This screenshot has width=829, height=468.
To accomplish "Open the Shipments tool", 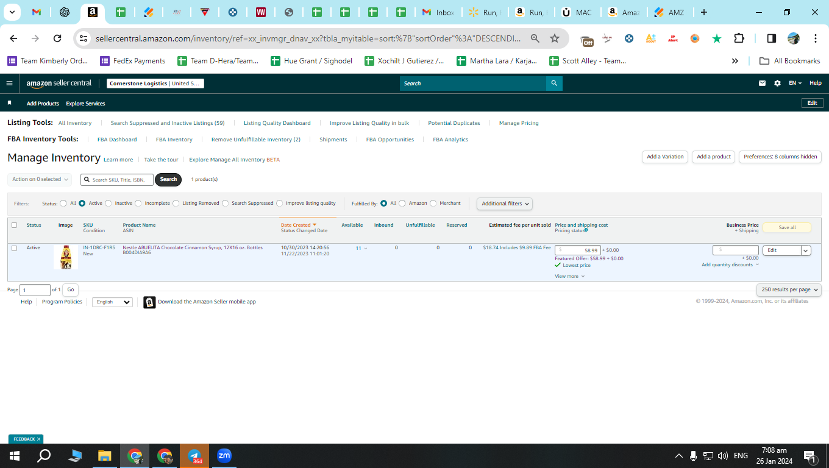I will tap(333, 140).
